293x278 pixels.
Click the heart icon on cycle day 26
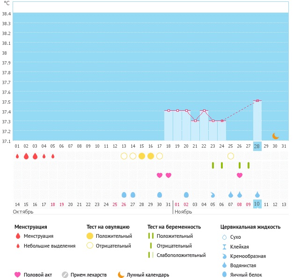[x=240, y=175]
